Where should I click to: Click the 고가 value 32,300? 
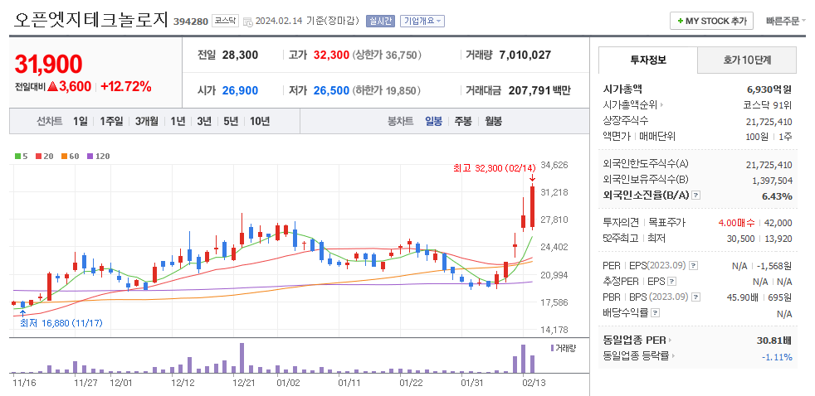(x=331, y=55)
